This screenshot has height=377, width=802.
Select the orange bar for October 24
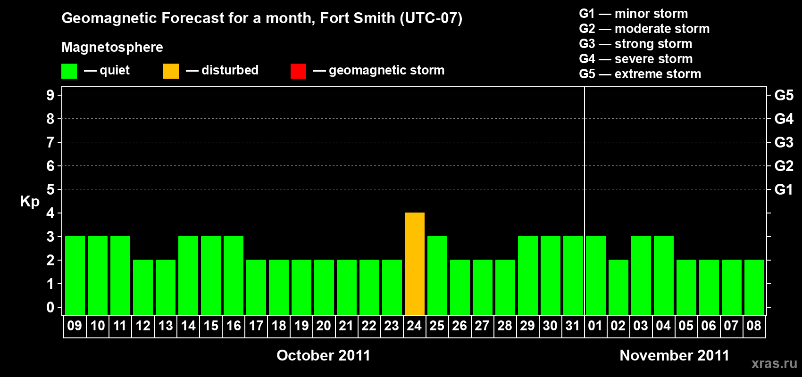415,263
